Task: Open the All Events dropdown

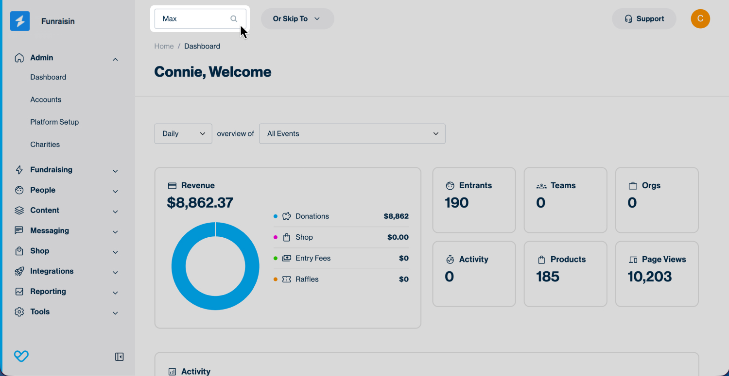Action: point(352,134)
